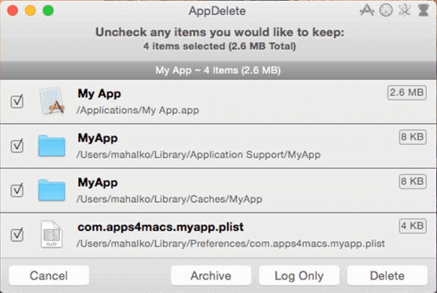Click the yellow minimize window button
This screenshot has width=437, height=293.
(30, 11)
